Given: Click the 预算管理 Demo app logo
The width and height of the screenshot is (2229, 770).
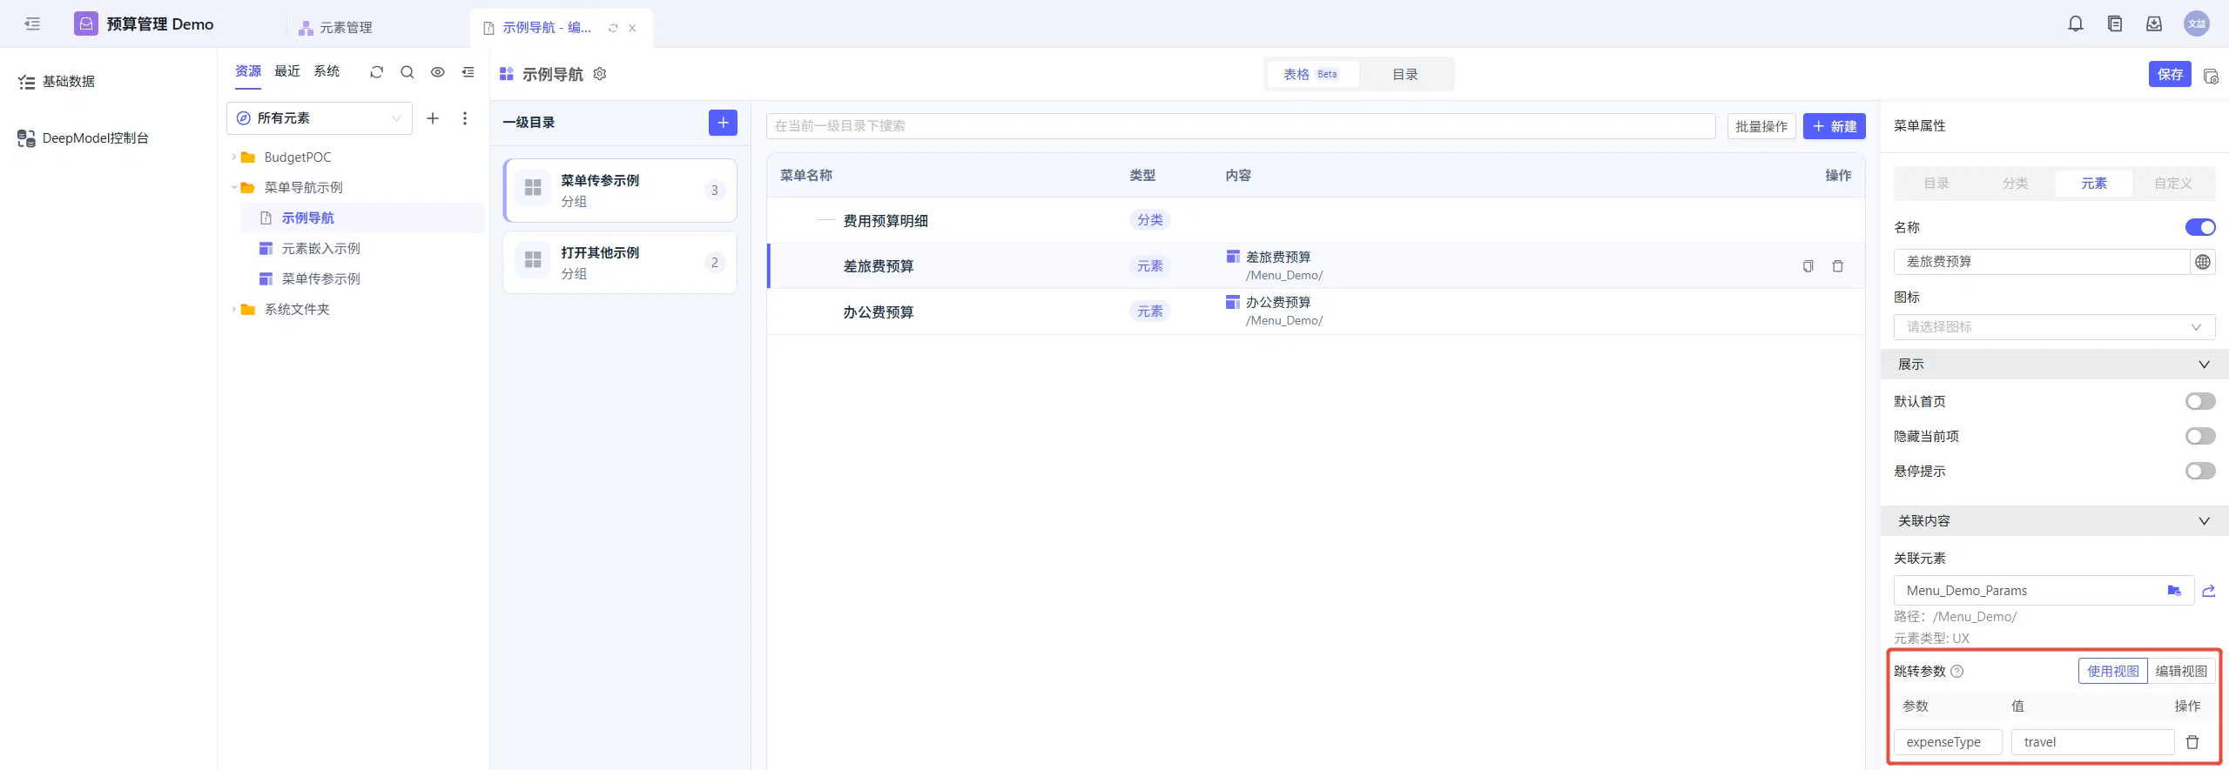Looking at the screenshot, I should (86, 23).
